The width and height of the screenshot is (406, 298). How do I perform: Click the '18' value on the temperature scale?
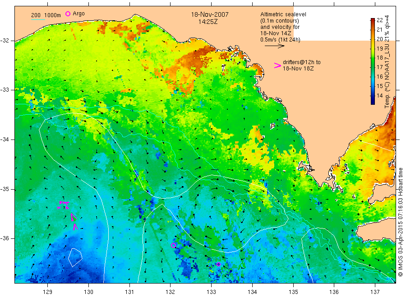point(379,58)
